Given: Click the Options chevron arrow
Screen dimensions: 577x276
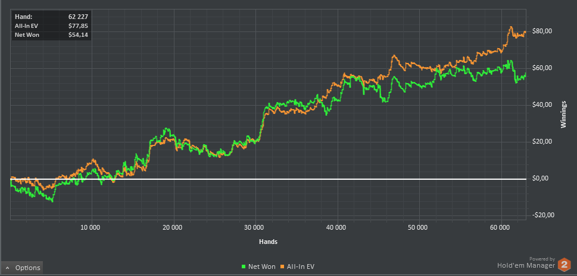Looking at the screenshot, I should [8, 268].
